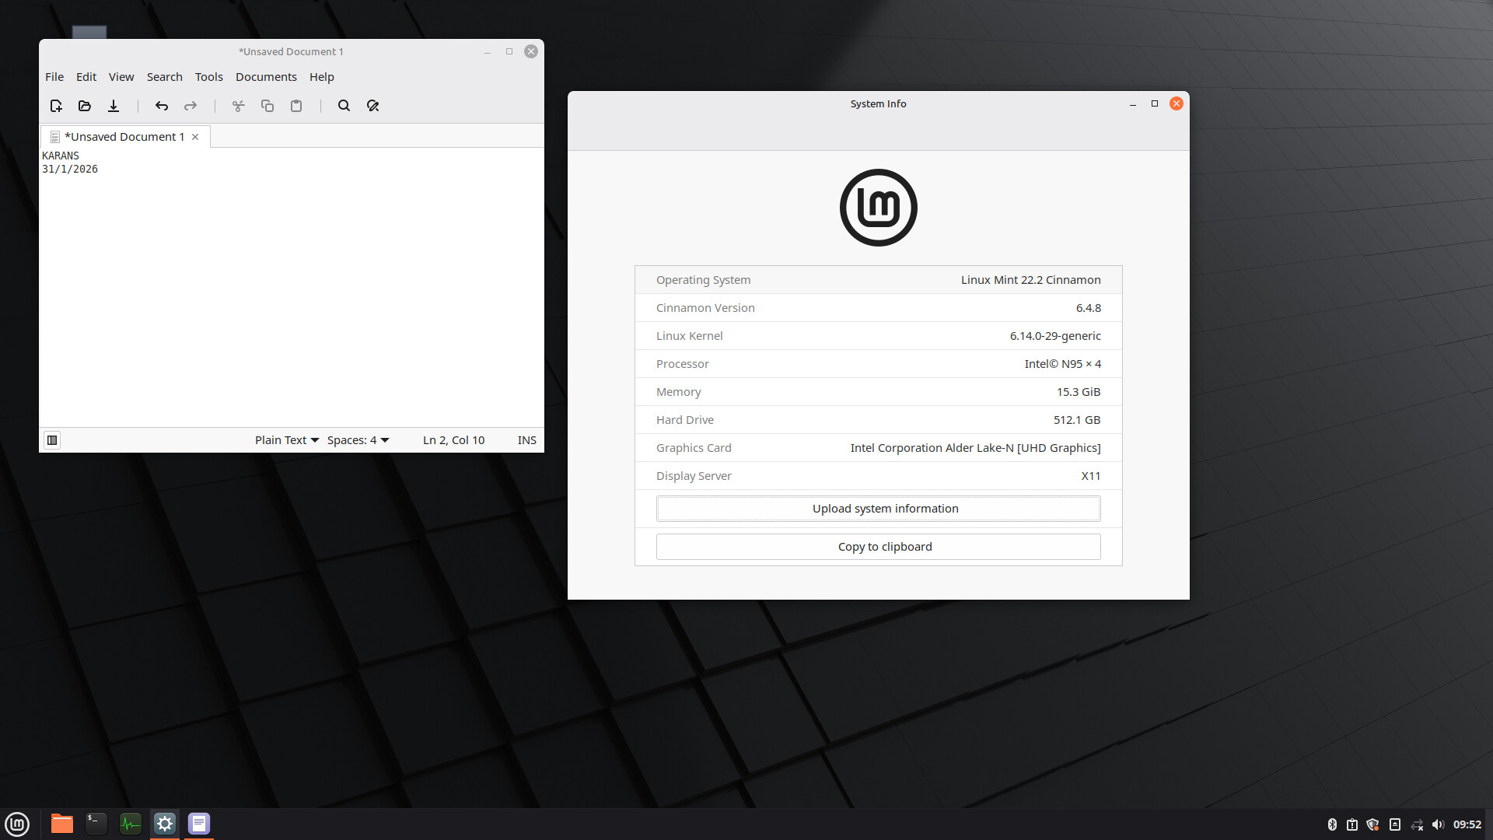Viewport: 1493px width, 840px height.
Task: Toggle INS overwrite mode indicator
Action: point(526,440)
